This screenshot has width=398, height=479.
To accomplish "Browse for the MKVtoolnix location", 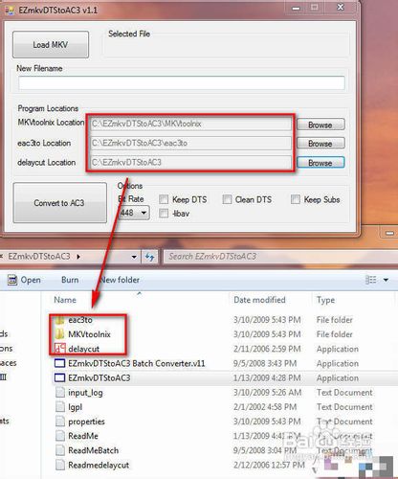I will pyautogui.click(x=321, y=125).
